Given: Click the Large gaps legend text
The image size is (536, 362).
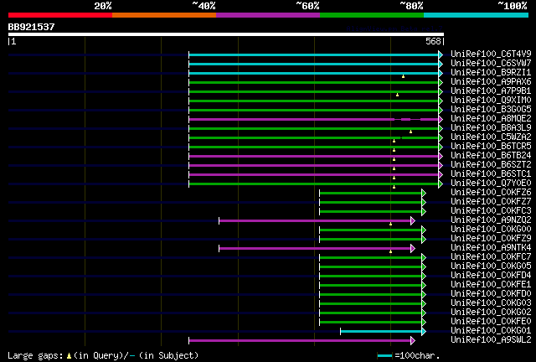Looking at the screenshot, I should click(x=35, y=356).
